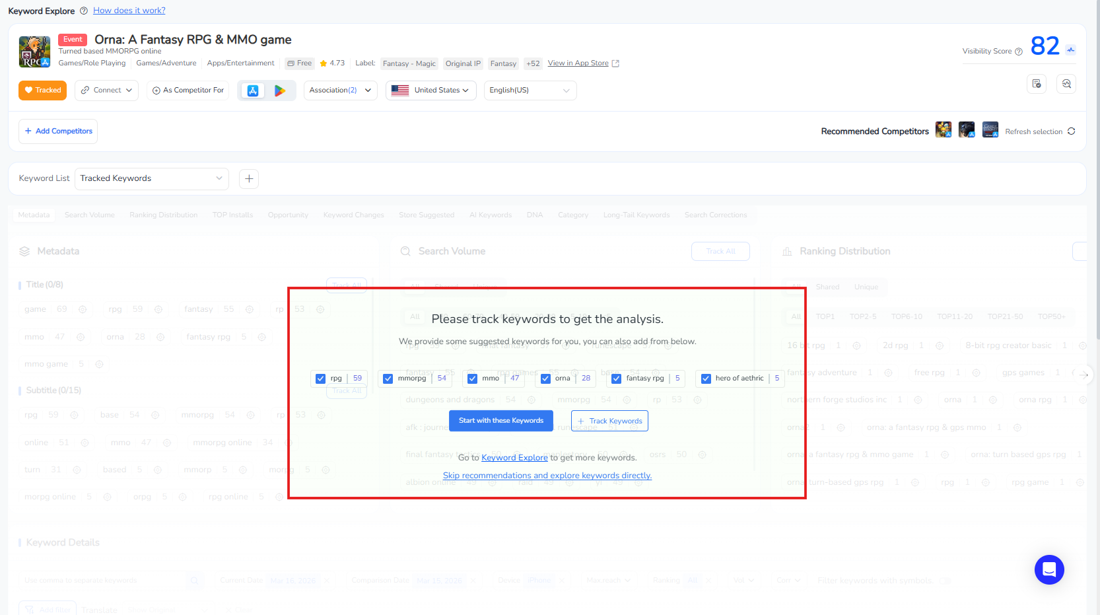Expand the English(US) language dropdown
The width and height of the screenshot is (1100, 615).
[x=530, y=90]
